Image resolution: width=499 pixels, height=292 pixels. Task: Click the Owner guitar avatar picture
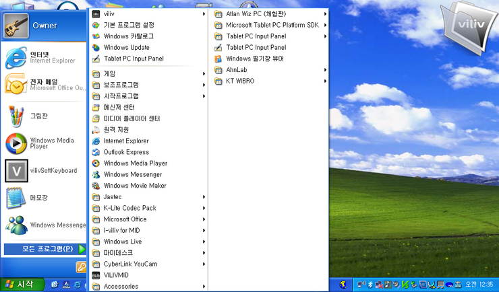[16, 26]
